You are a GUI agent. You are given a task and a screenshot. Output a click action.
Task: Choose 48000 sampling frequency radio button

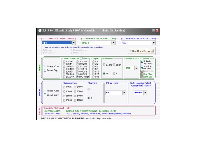pyautogui.click(x=75, y=100)
